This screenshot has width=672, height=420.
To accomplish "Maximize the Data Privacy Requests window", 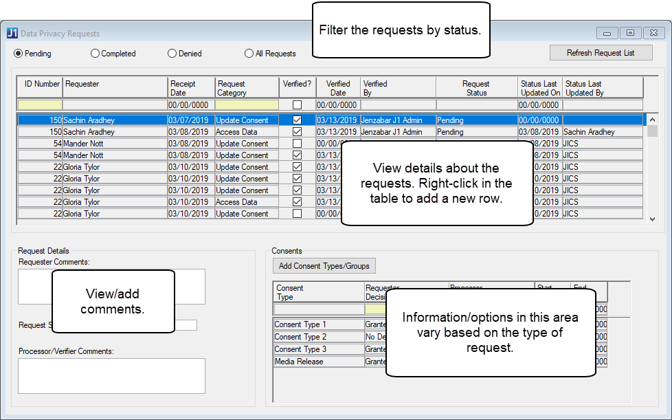I will (x=629, y=33).
